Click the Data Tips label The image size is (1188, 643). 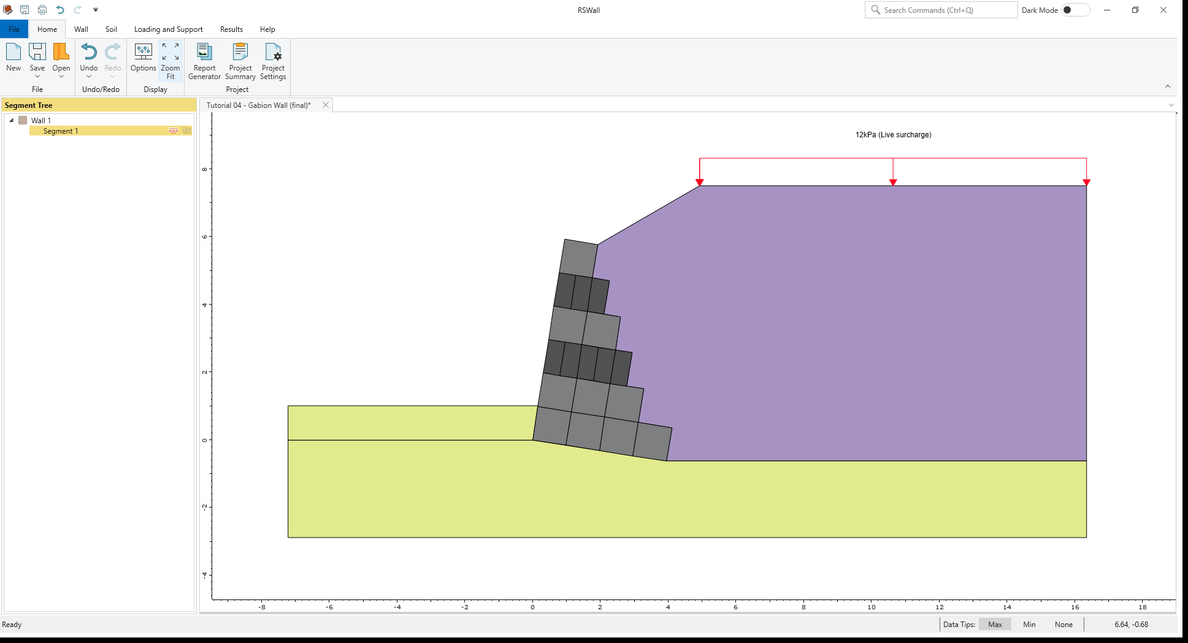coord(959,624)
